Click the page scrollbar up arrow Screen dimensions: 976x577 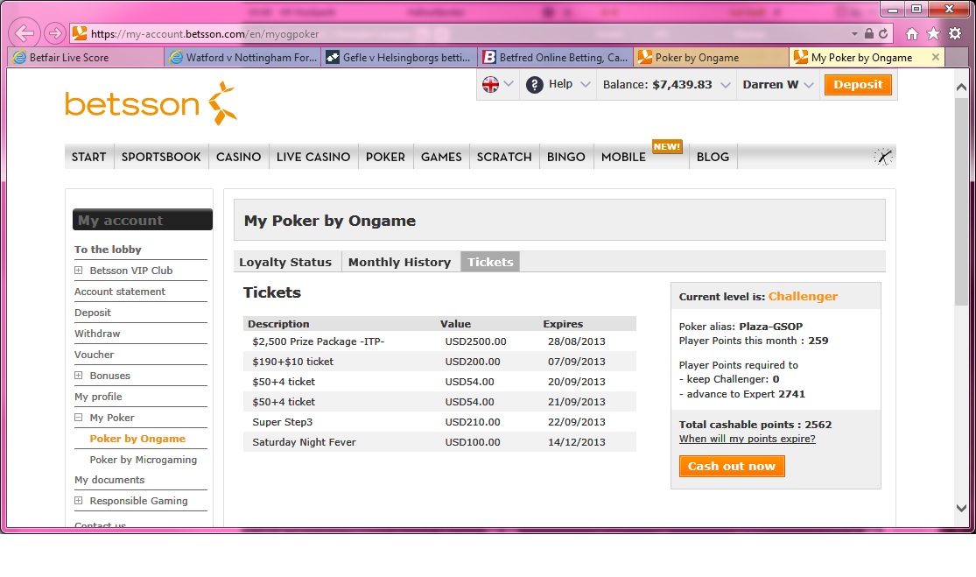(961, 88)
